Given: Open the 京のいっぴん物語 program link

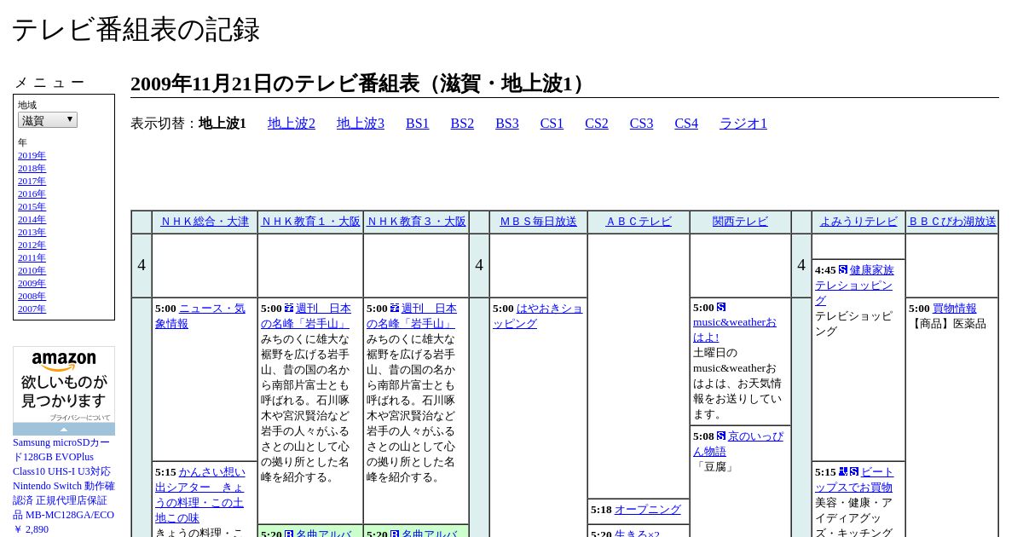Looking at the screenshot, I should [x=738, y=444].
